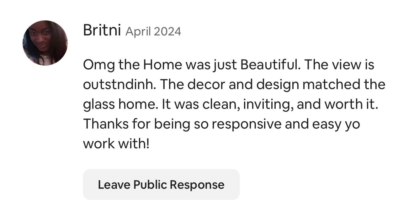Select the word "clean," in the review

[x=221, y=104]
